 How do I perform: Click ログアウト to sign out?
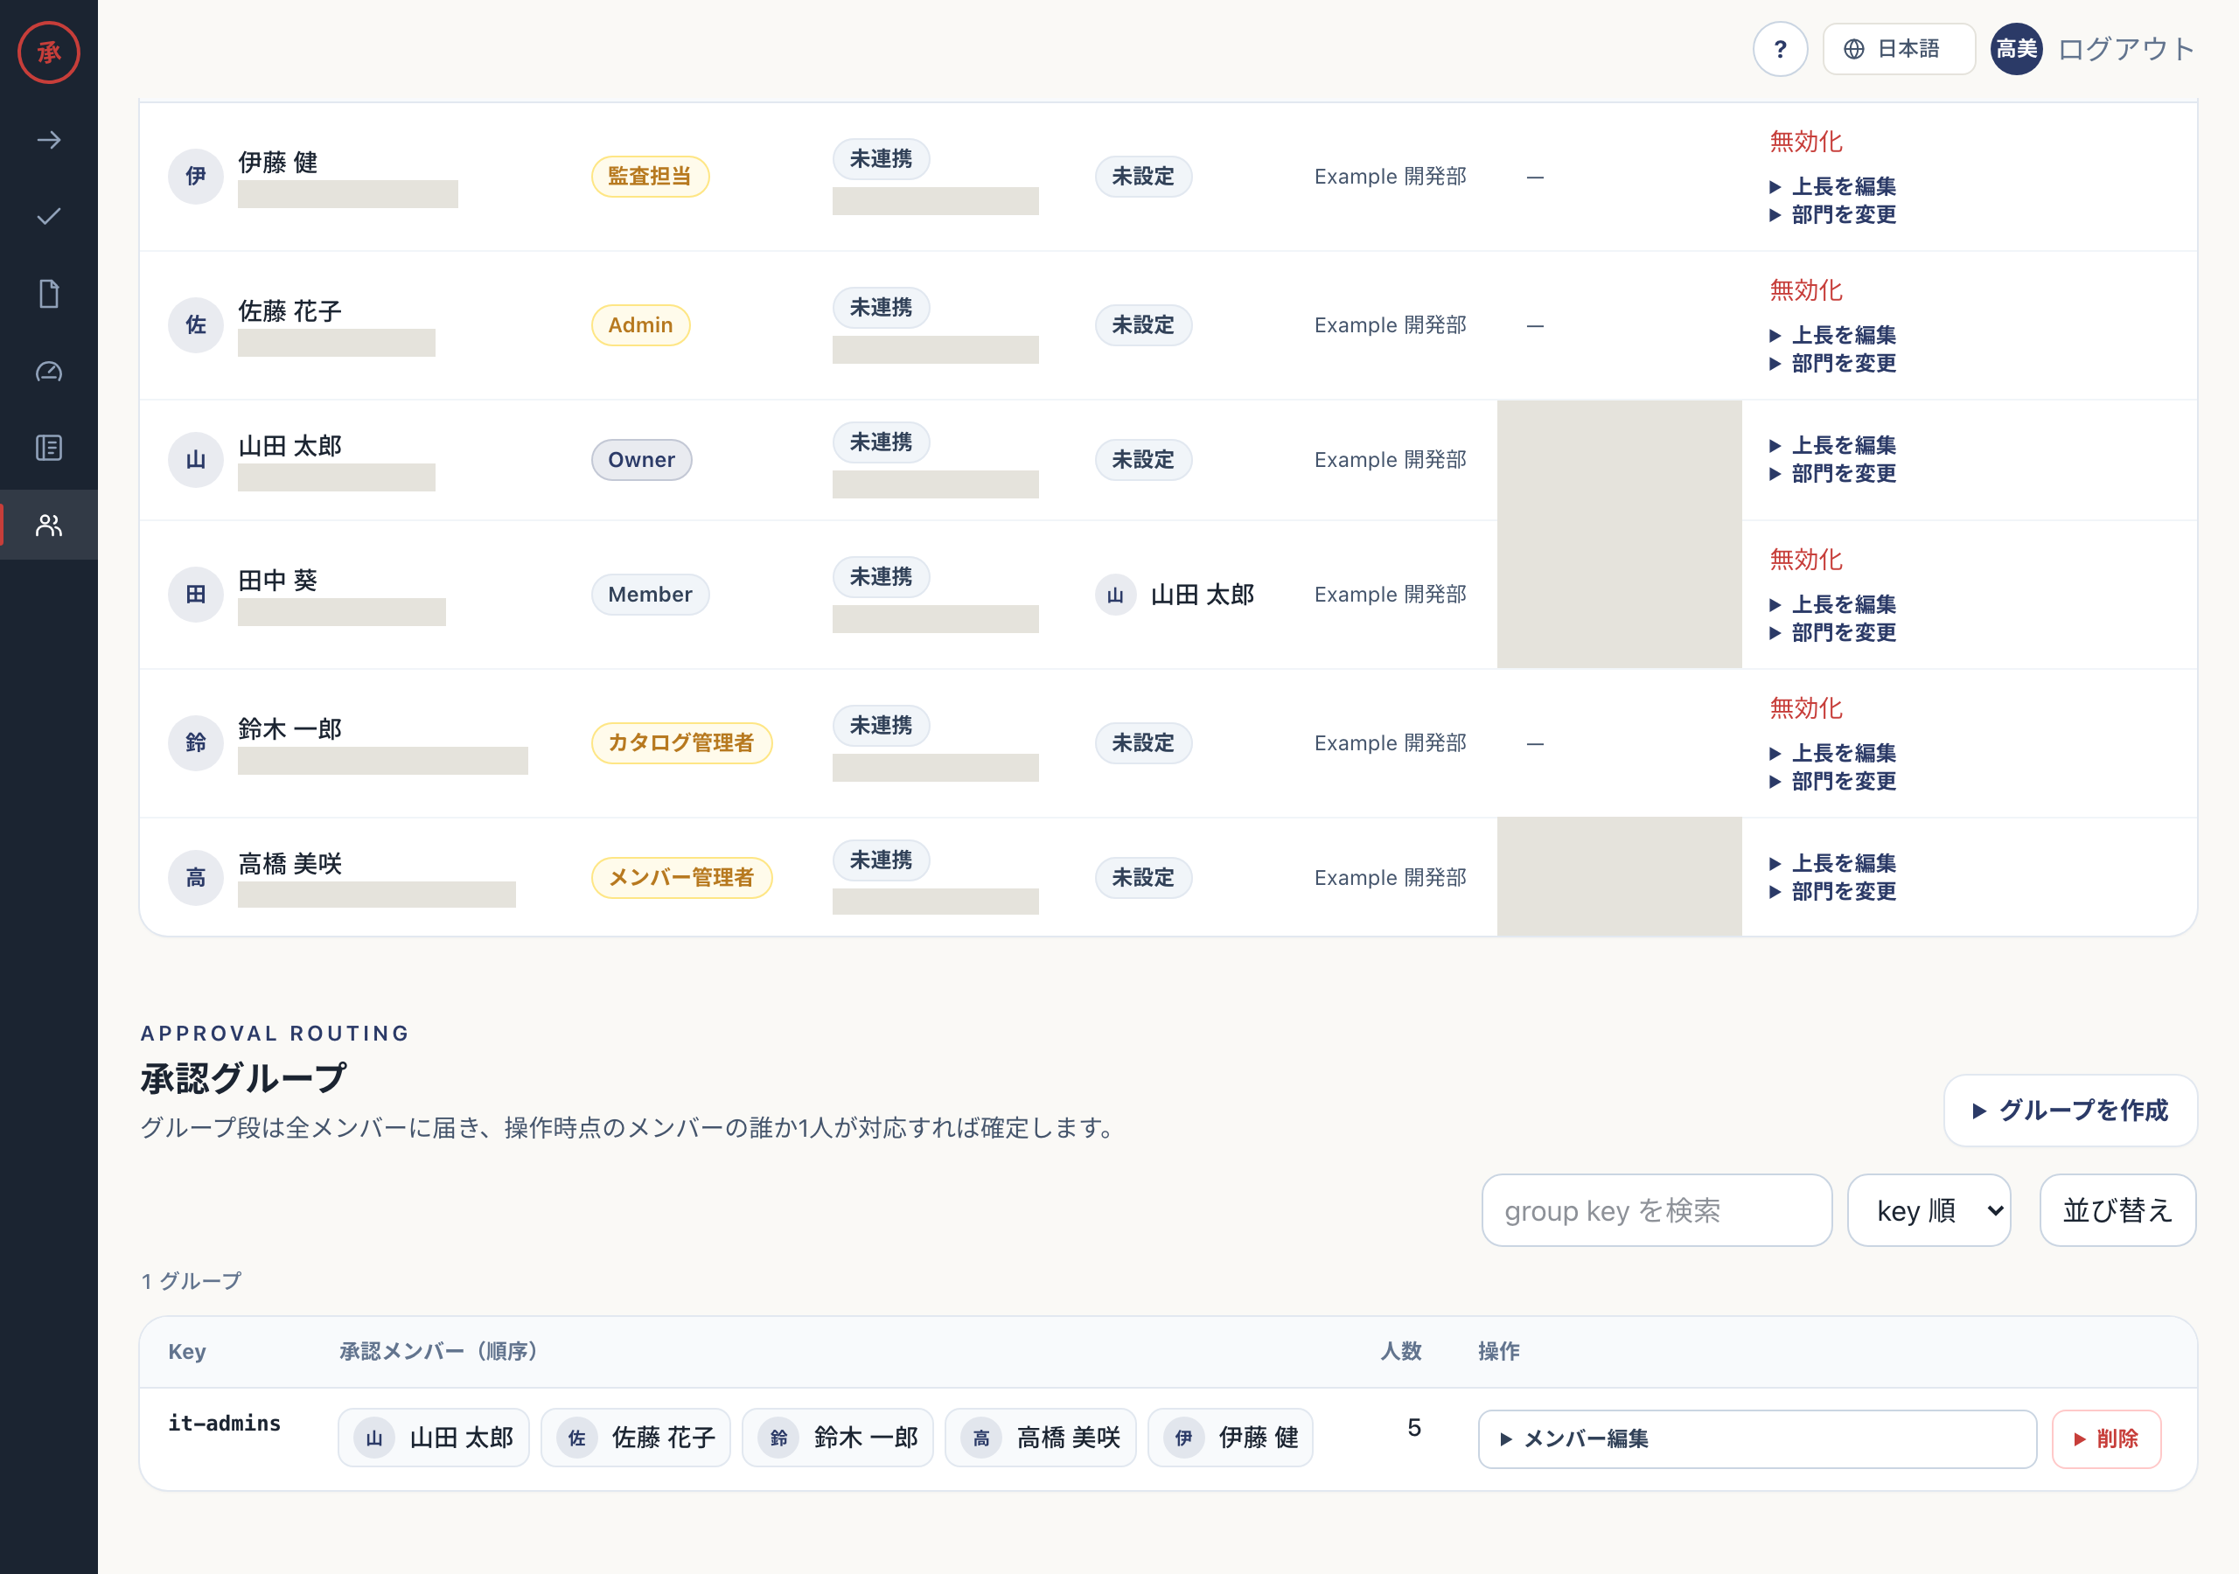pos(2126,49)
